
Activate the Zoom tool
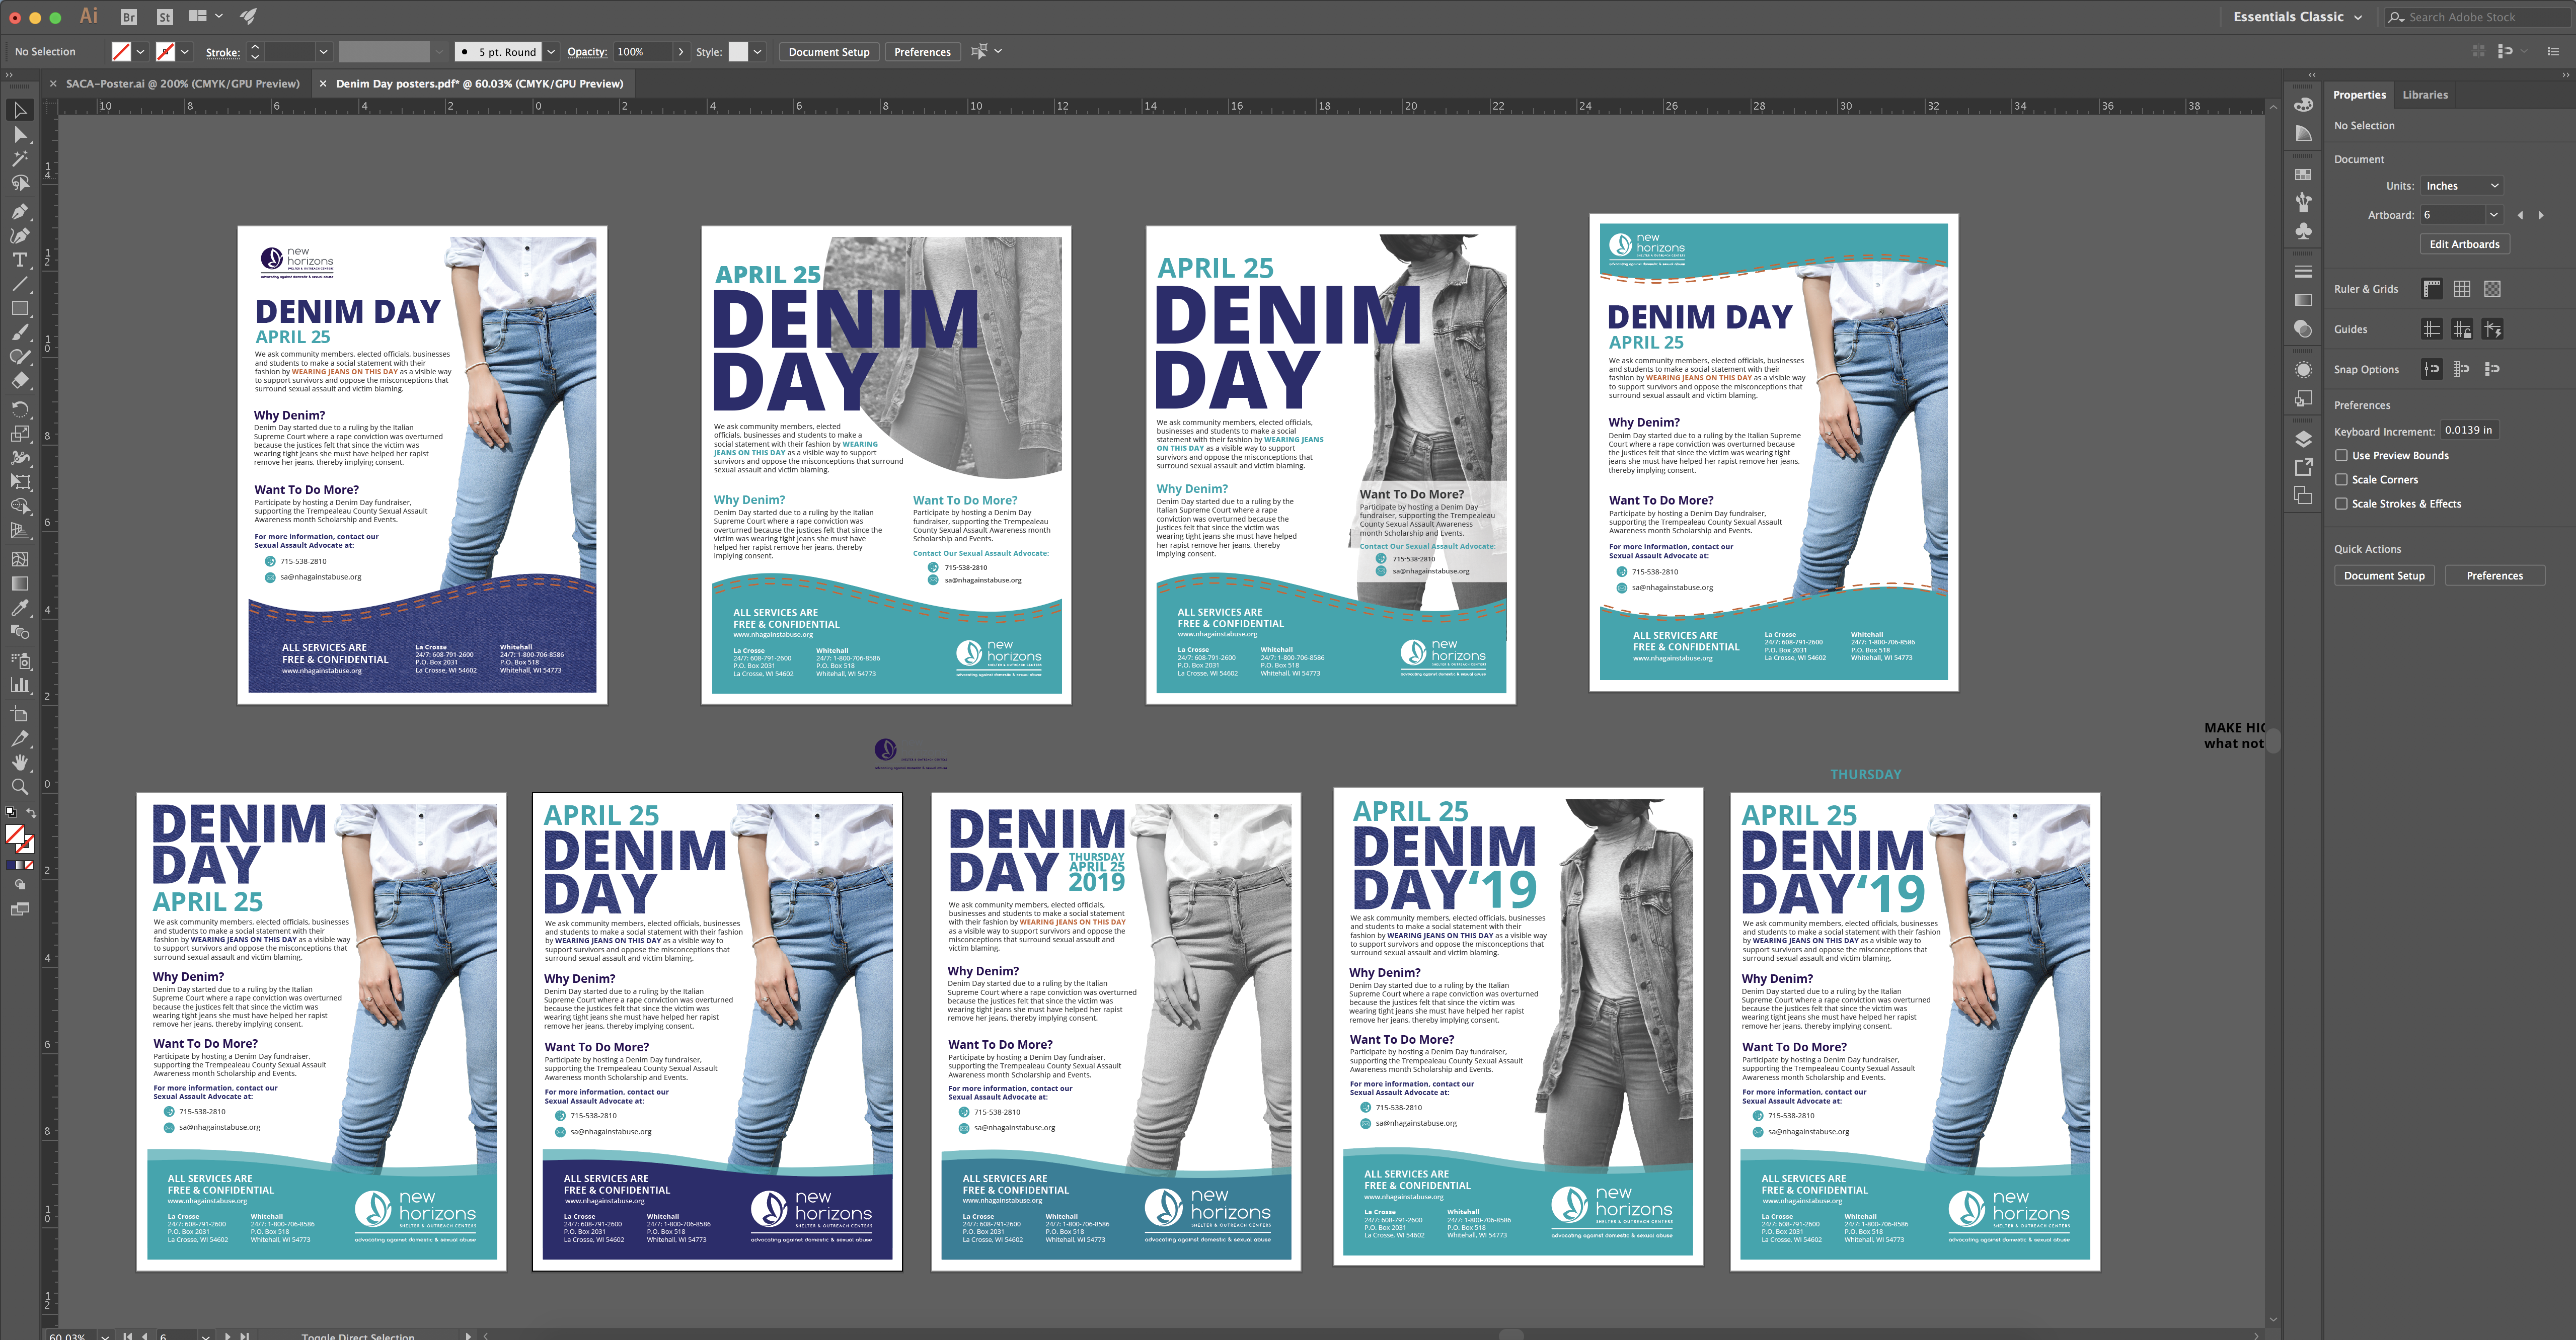pos(19,787)
